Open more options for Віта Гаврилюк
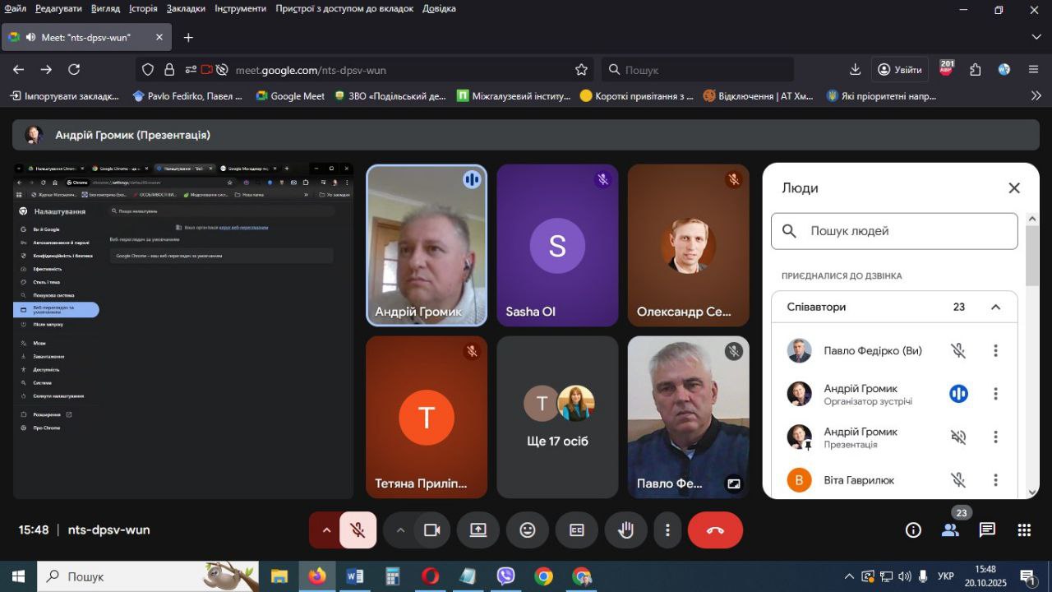 pyautogui.click(x=995, y=480)
